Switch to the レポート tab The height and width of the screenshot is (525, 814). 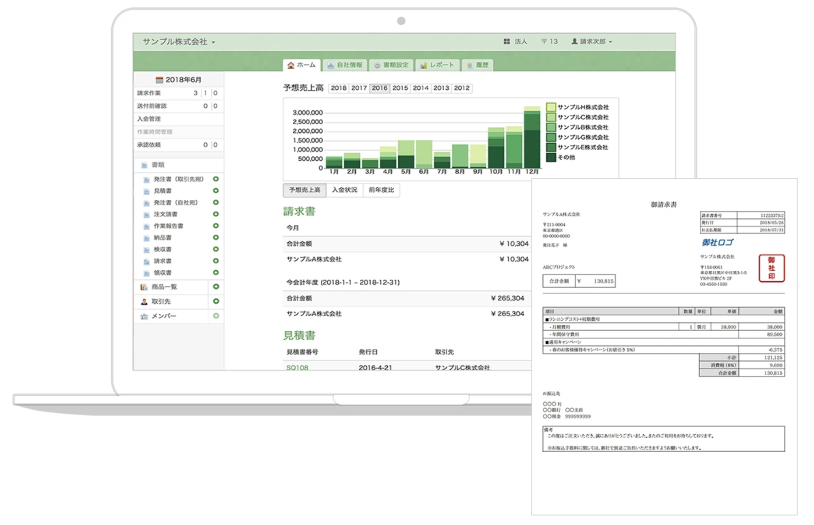(x=437, y=65)
